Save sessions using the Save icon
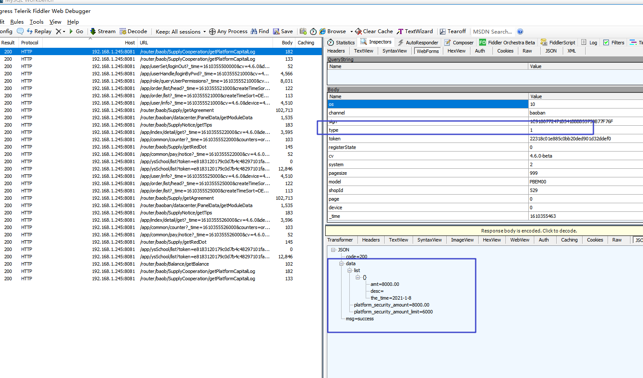The image size is (643, 378). click(x=283, y=31)
